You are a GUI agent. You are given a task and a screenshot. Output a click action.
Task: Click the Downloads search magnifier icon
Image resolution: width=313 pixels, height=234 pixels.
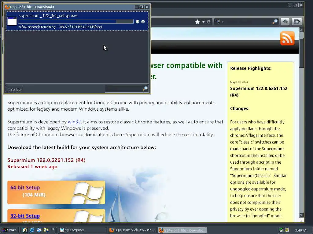point(145,89)
